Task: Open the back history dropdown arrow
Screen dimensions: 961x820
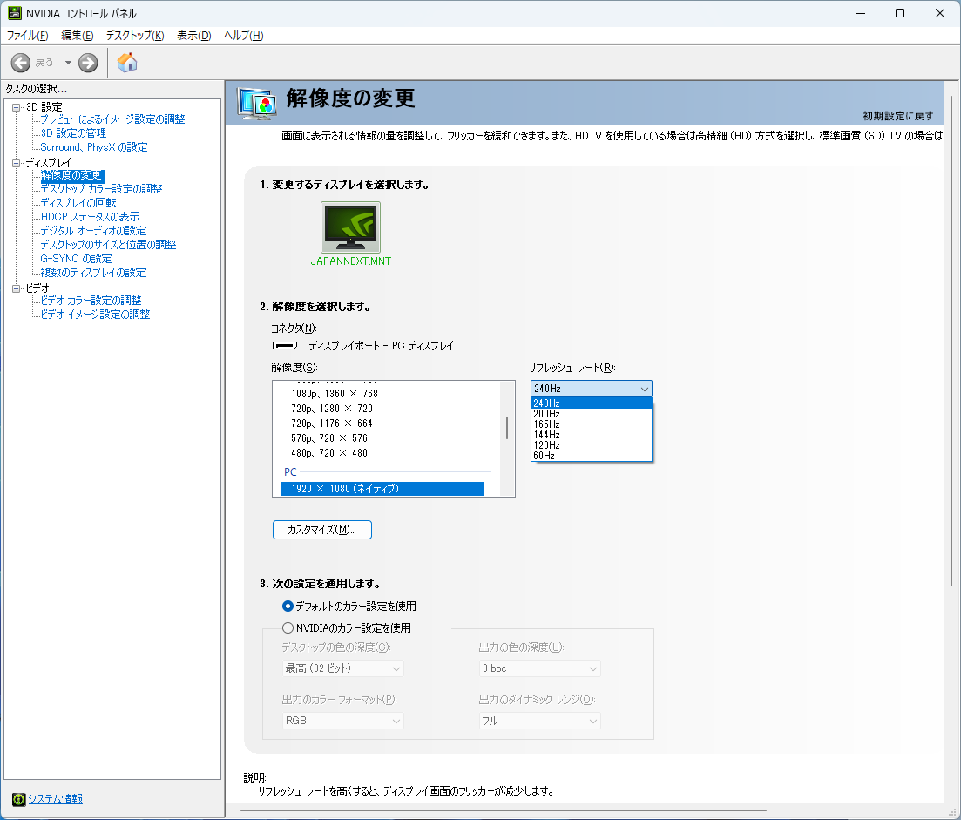Action: pos(68,63)
